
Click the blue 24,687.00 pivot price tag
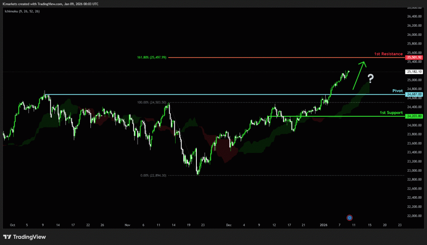(x=415, y=95)
